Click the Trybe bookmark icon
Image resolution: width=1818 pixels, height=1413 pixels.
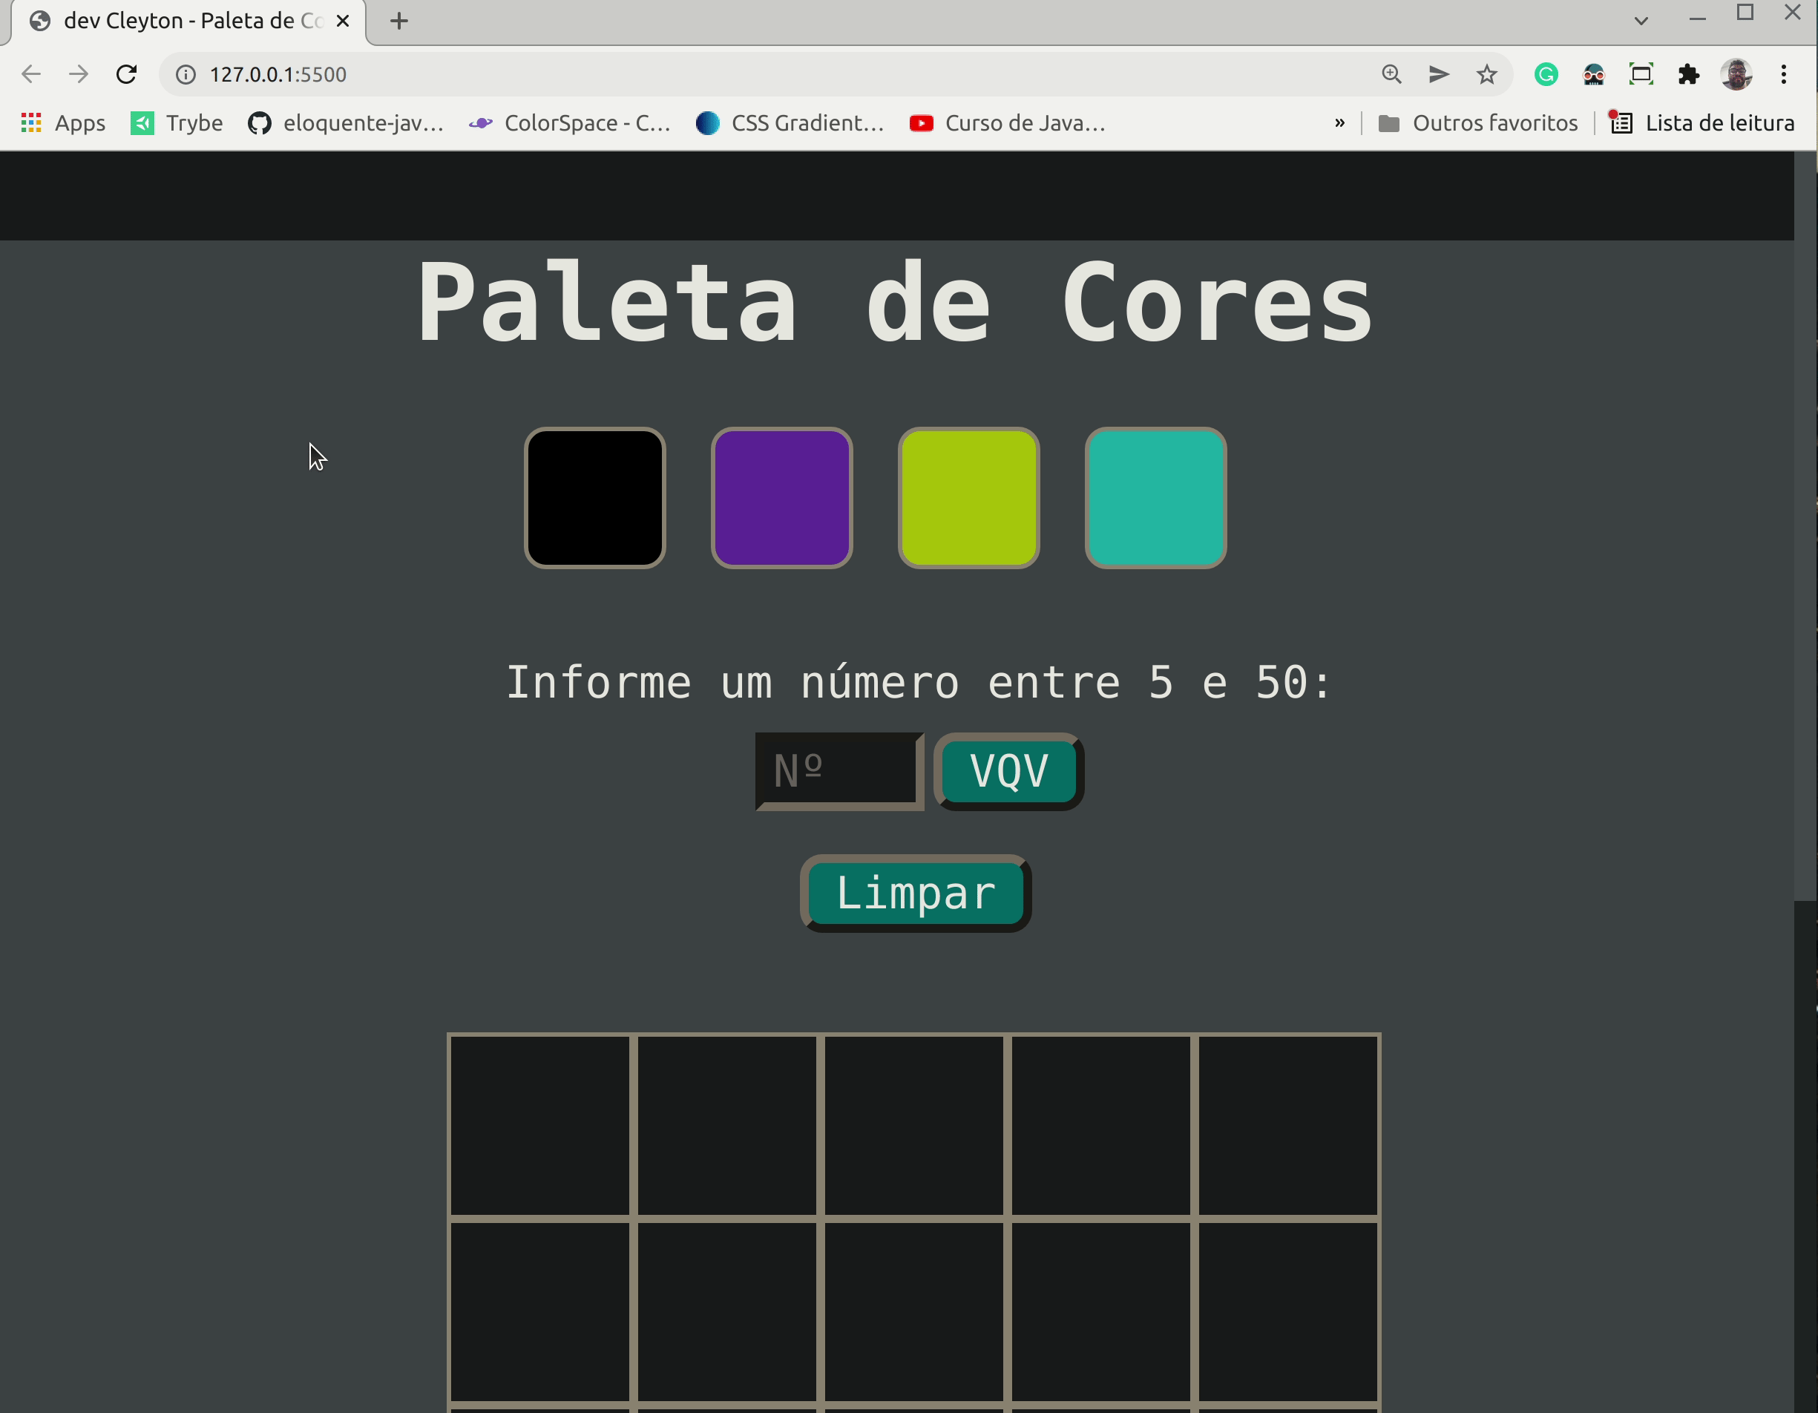(142, 122)
